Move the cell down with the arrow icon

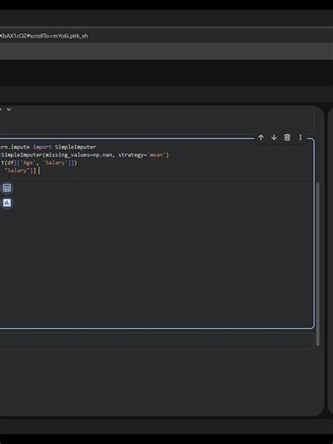[274, 137]
